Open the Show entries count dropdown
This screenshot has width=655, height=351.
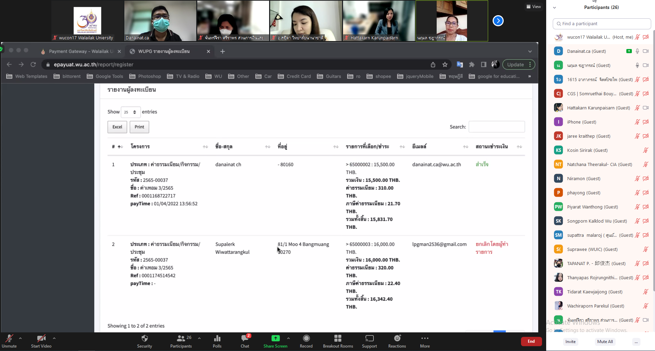(131, 112)
